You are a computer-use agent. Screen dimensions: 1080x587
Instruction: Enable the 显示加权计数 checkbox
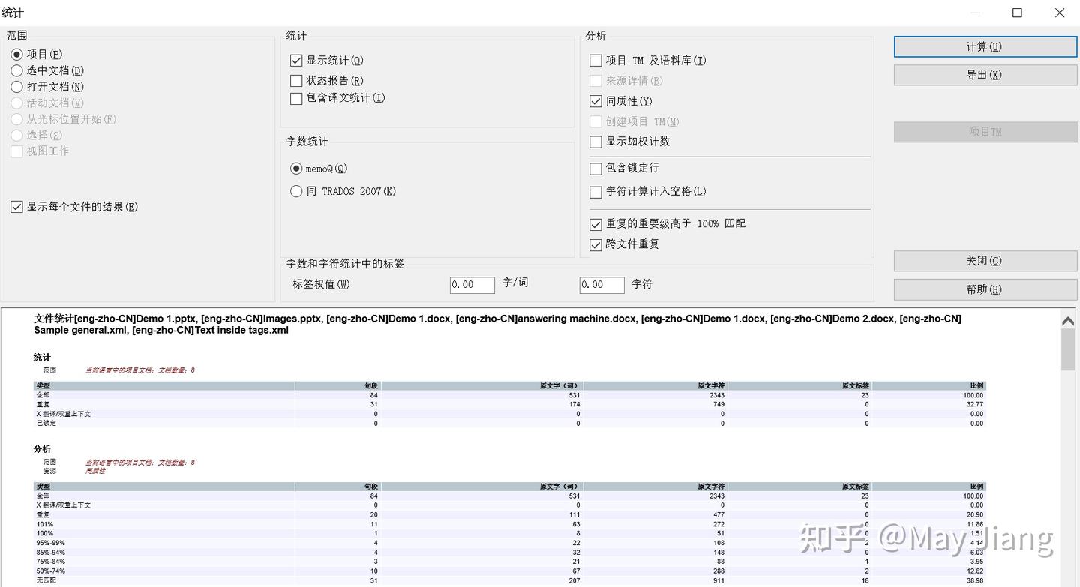(596, 142)
